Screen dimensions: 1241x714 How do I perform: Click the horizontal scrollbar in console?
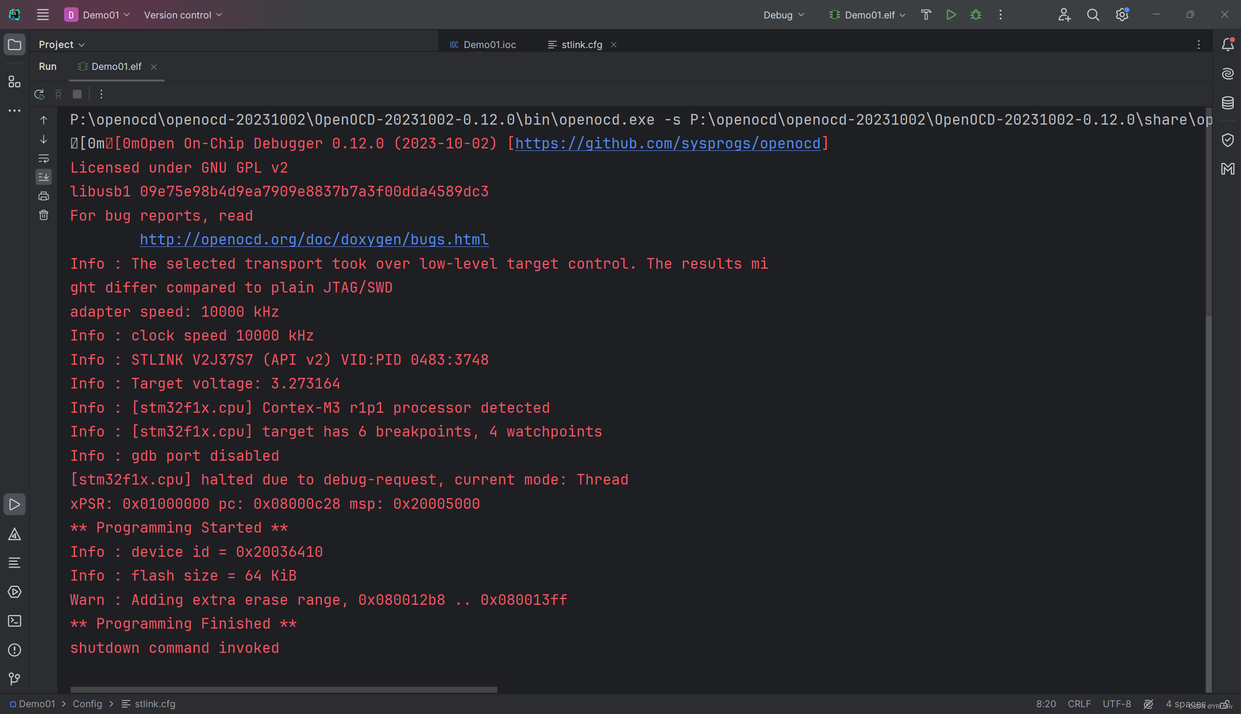tap(284, 689)
